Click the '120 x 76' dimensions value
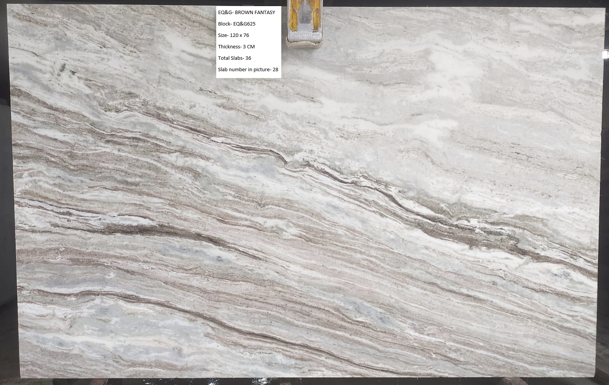The width and height of the screenshot is (609, 385). (239, 35)
